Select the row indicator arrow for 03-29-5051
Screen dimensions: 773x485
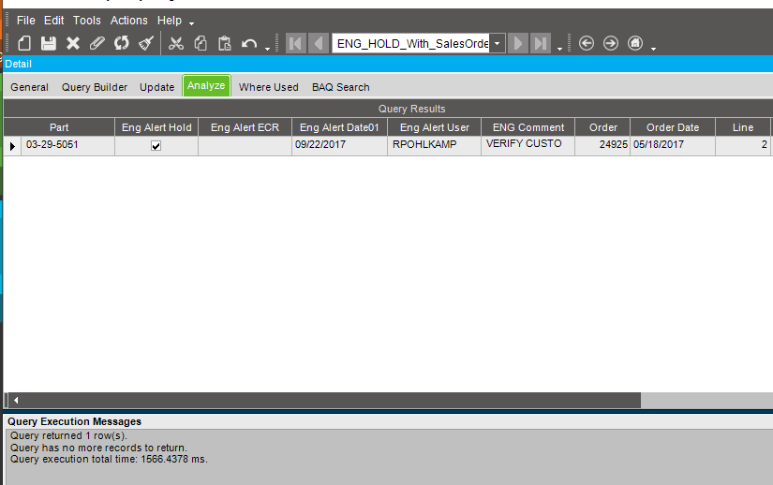[x=12, y=146]
